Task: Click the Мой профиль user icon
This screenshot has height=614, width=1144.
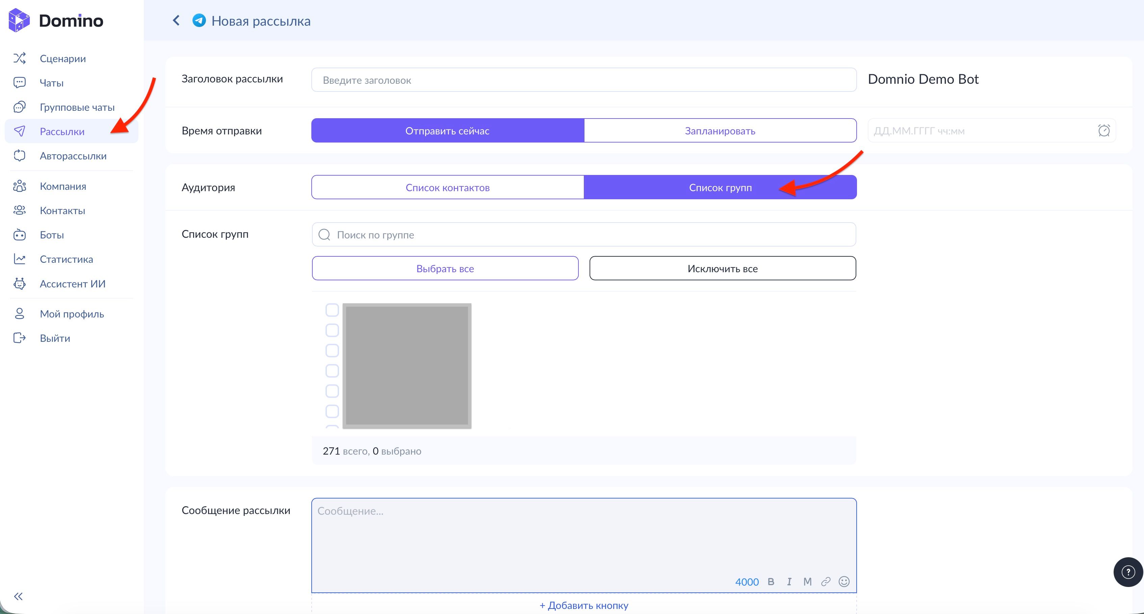Action: point(20,314)
